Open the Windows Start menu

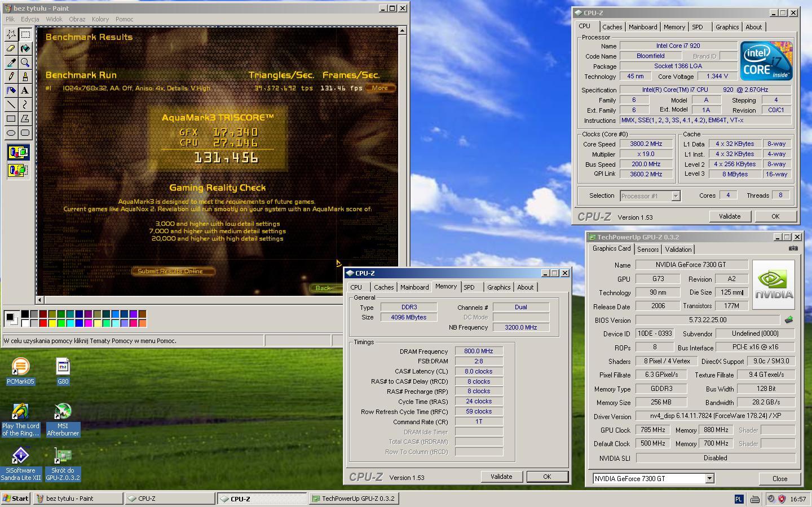click(x=16, y=499)
